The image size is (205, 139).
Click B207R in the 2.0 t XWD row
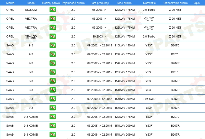pos(175,99)
